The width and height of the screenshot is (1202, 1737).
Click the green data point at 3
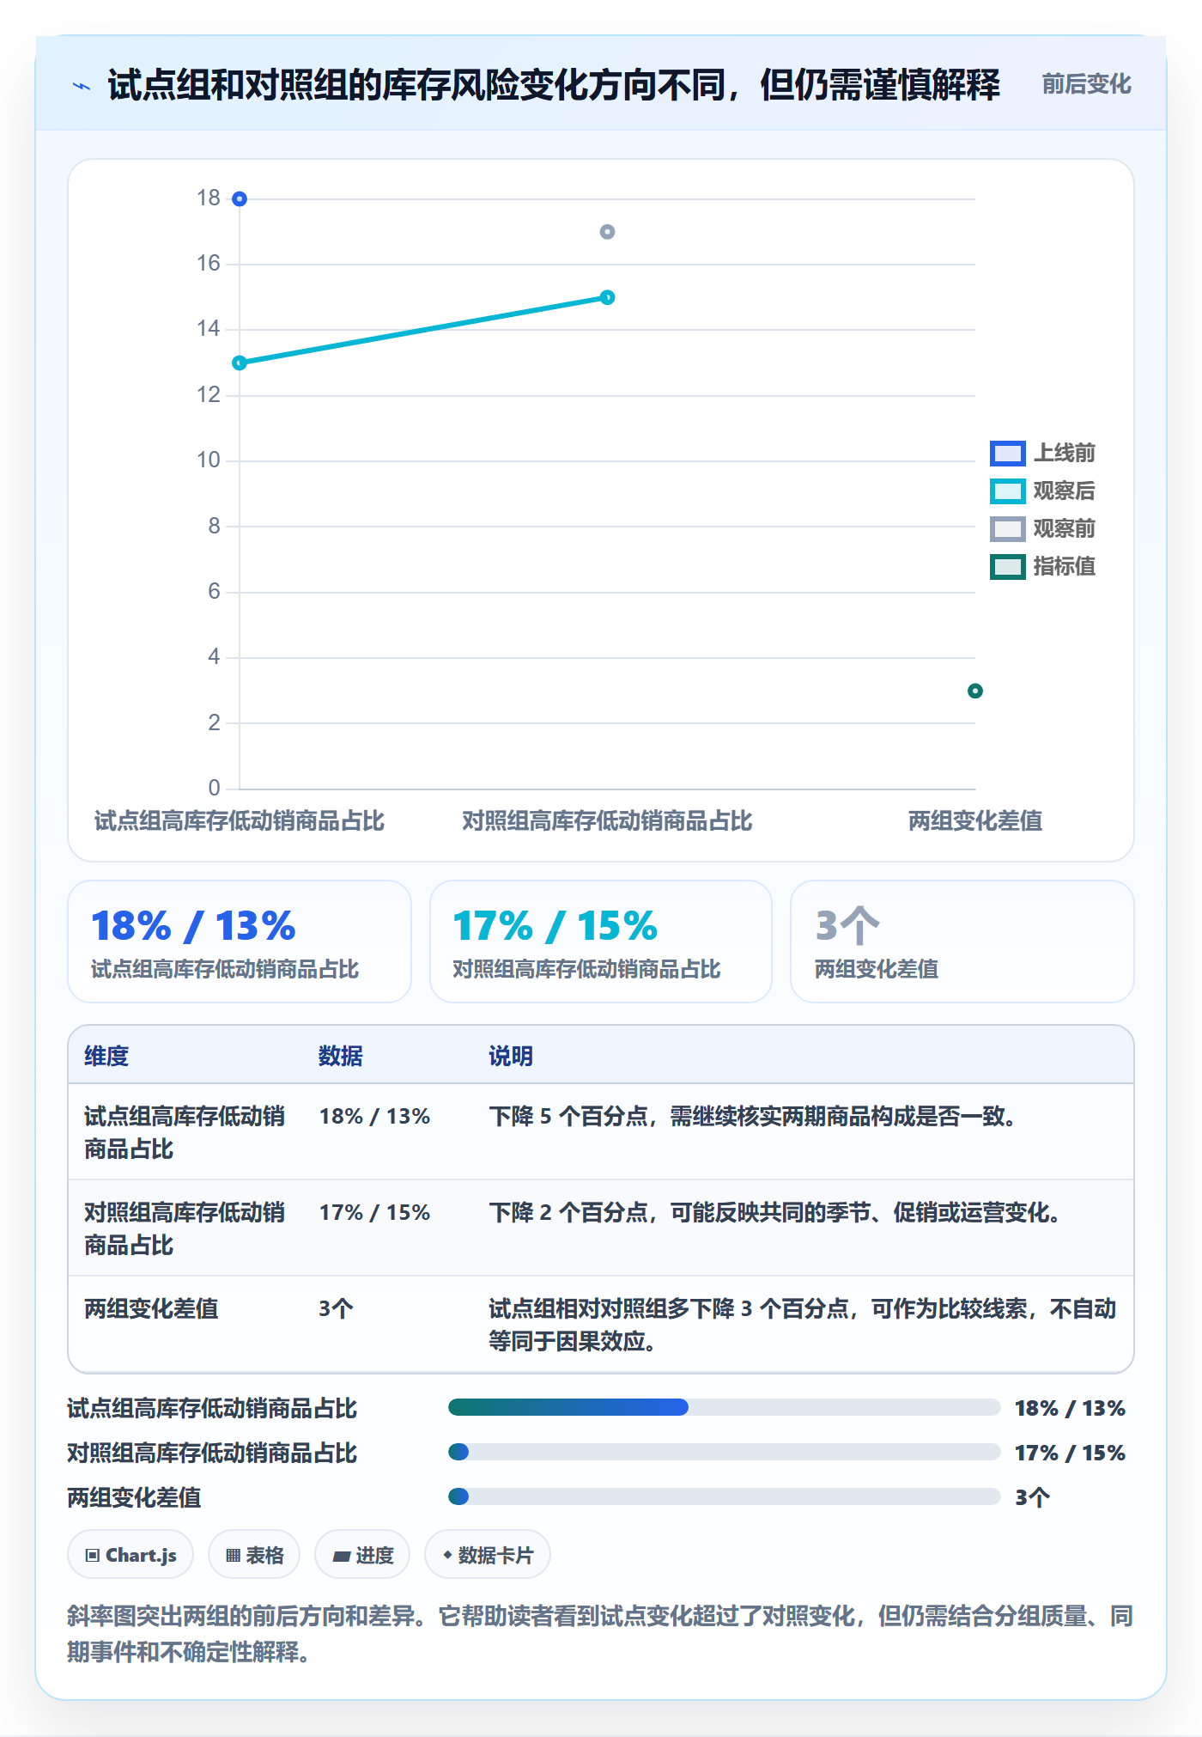pyautogui.click(x=974, y=691)
